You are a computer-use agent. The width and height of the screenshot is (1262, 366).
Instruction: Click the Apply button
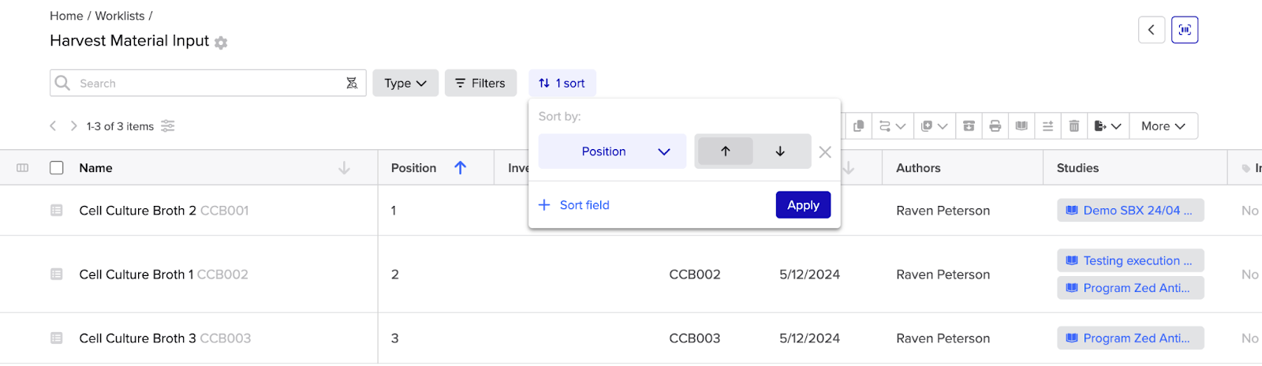[x=803, y=205]
